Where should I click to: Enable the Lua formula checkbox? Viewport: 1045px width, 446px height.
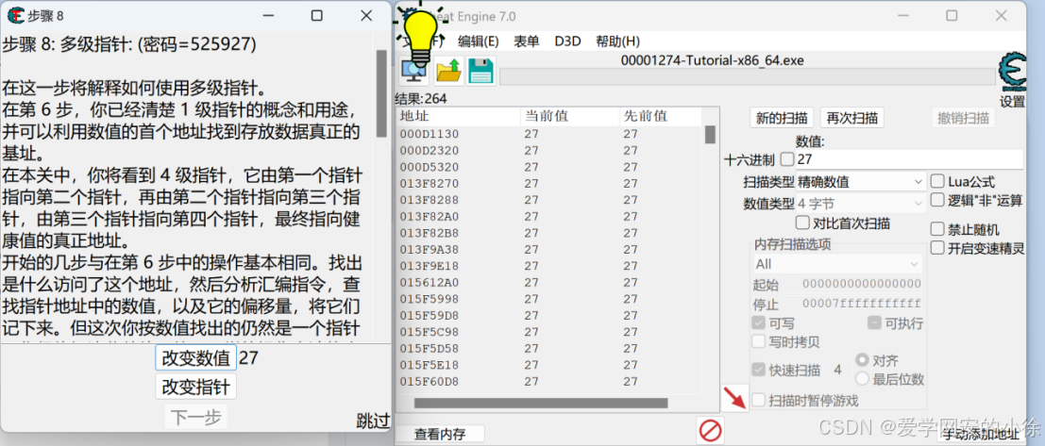coord(937,181)
